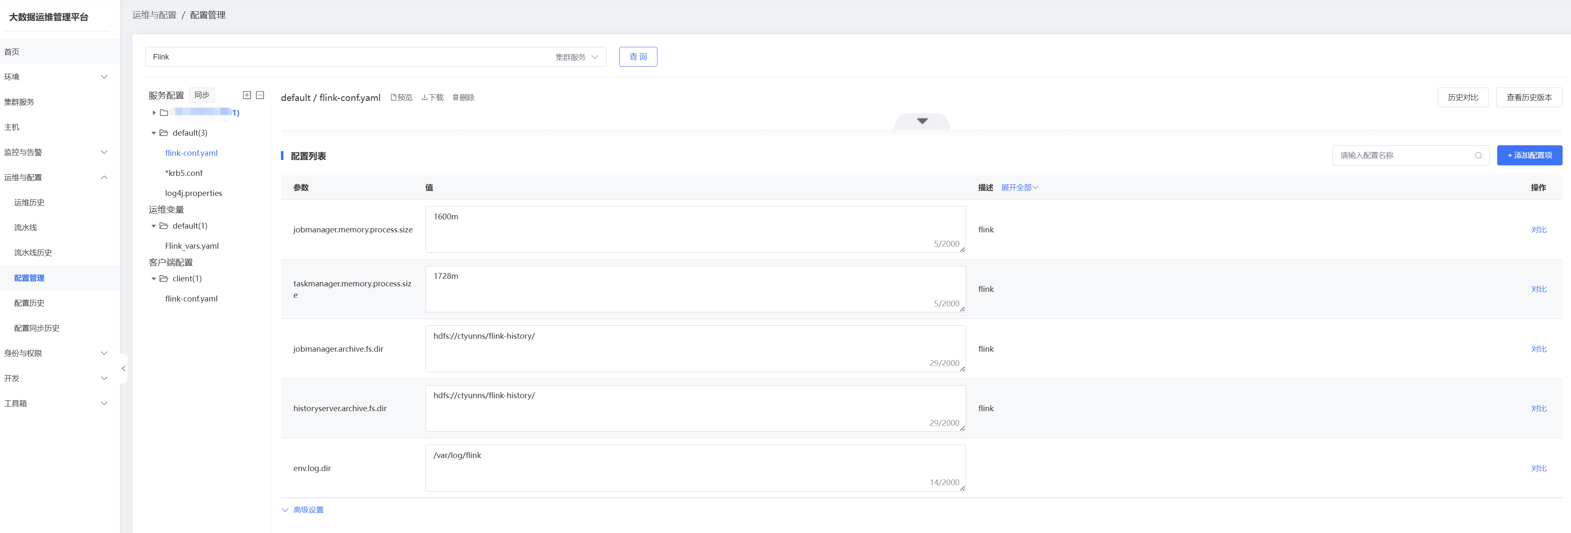This screenshot has width=1571, height=533.
Task: Click 展开全部 to expand all descriptions
Action: 1019,188
